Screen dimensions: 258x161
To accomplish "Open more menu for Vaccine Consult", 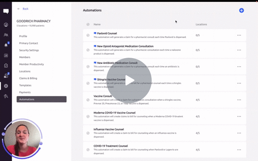I will coord(239,100).
